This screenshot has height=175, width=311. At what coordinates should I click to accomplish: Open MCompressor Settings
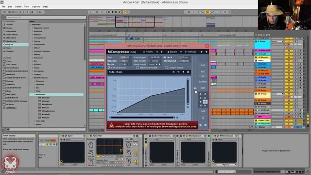(x=190, y=52)
